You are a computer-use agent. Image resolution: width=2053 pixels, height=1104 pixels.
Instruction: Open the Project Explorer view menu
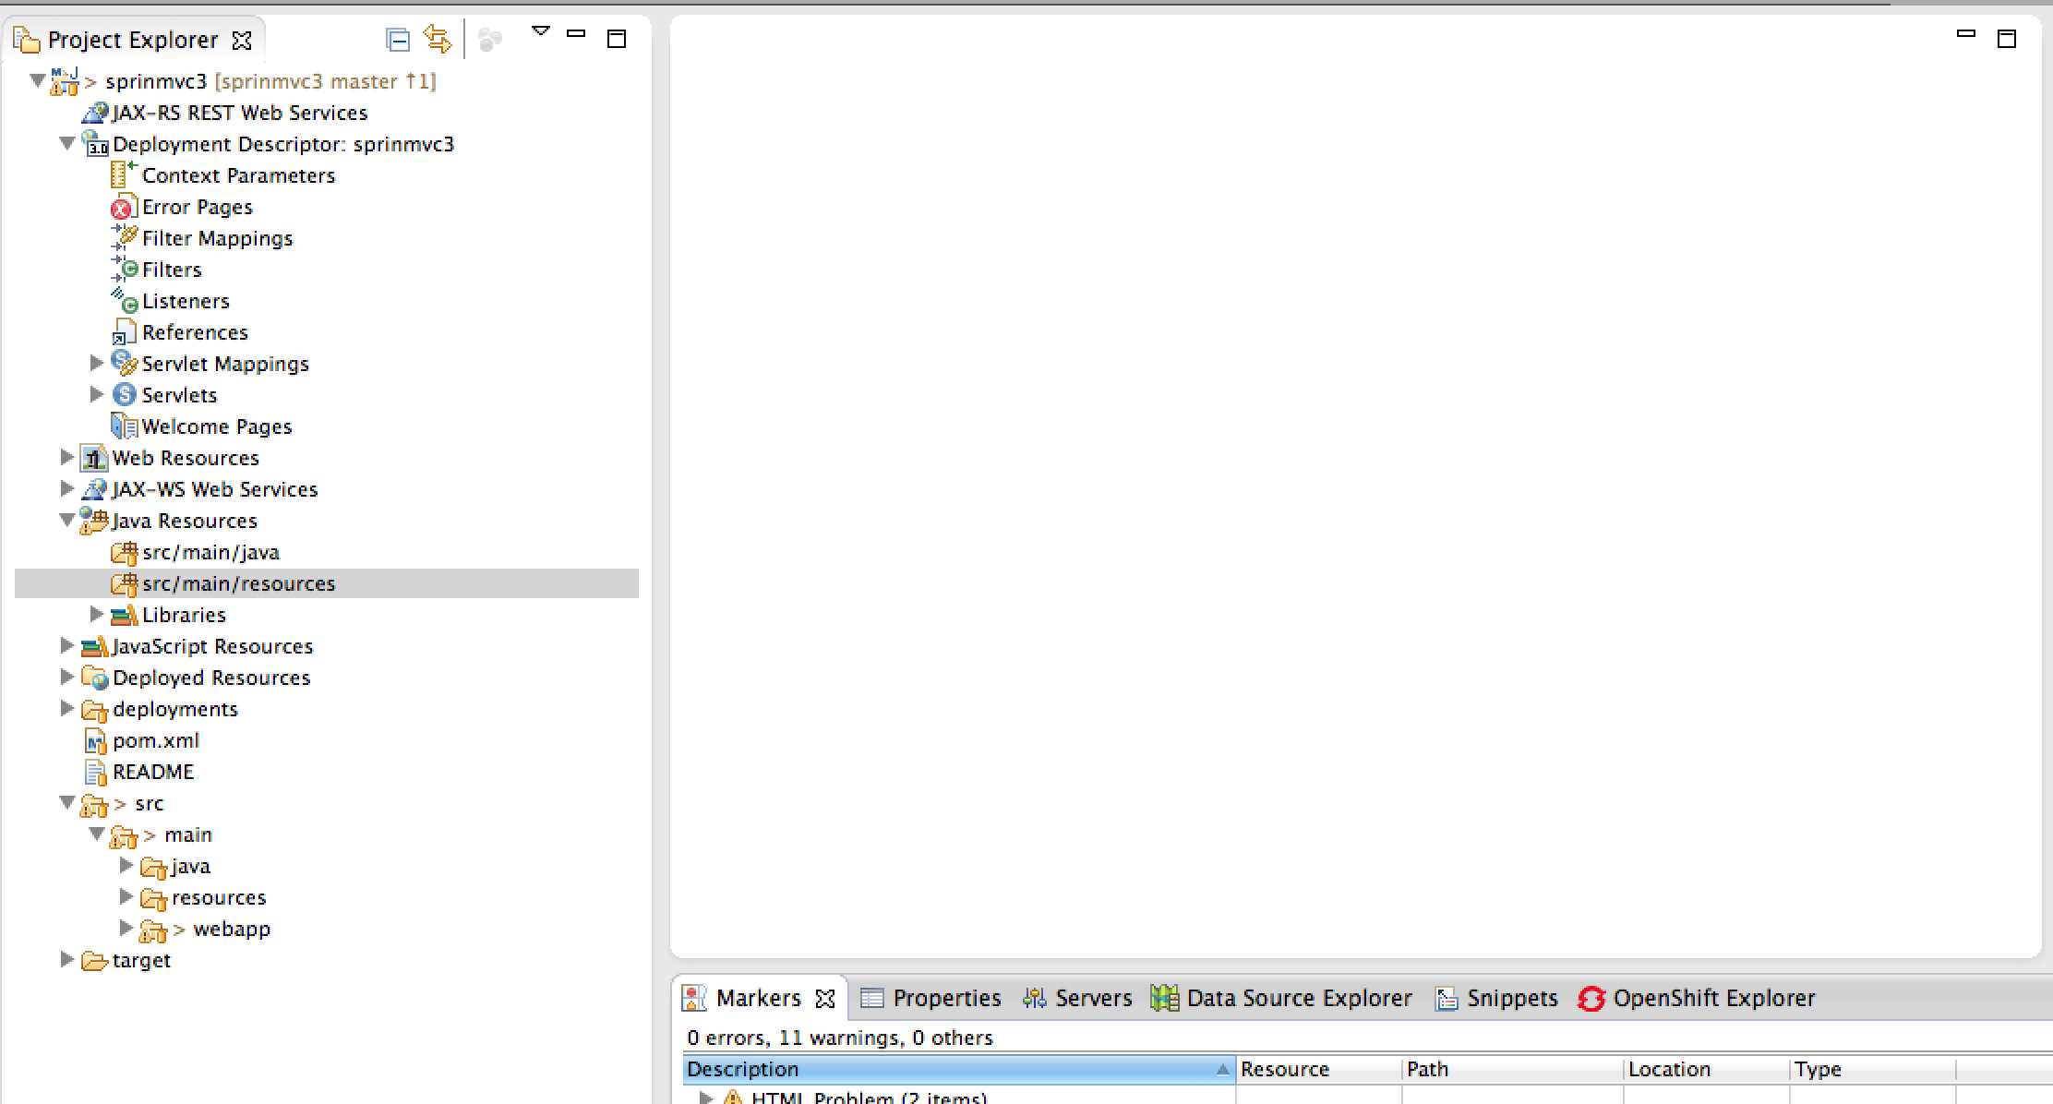click(540, 30)
